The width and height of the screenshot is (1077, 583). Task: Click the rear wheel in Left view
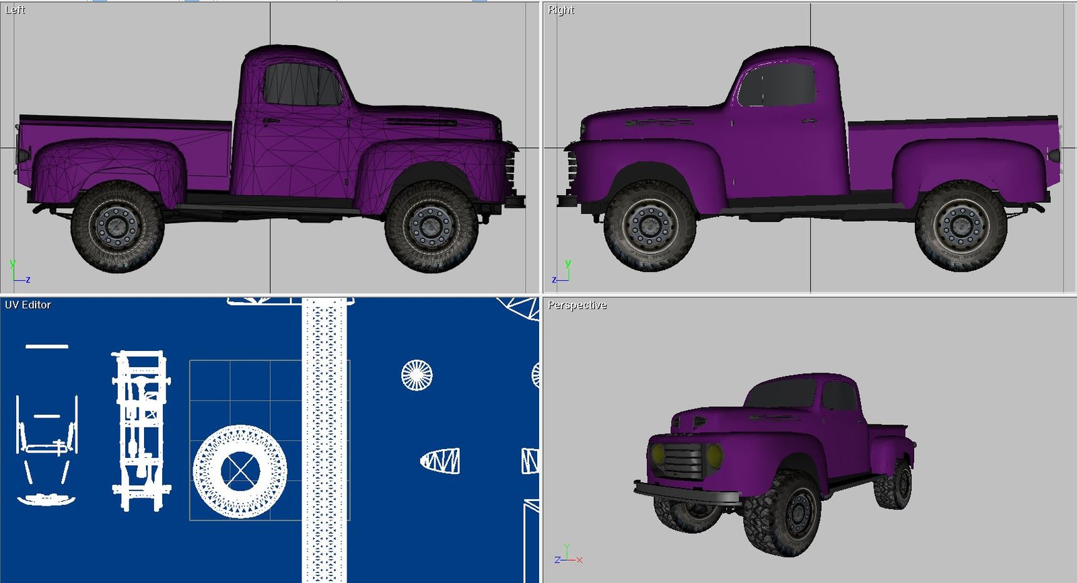117,227
